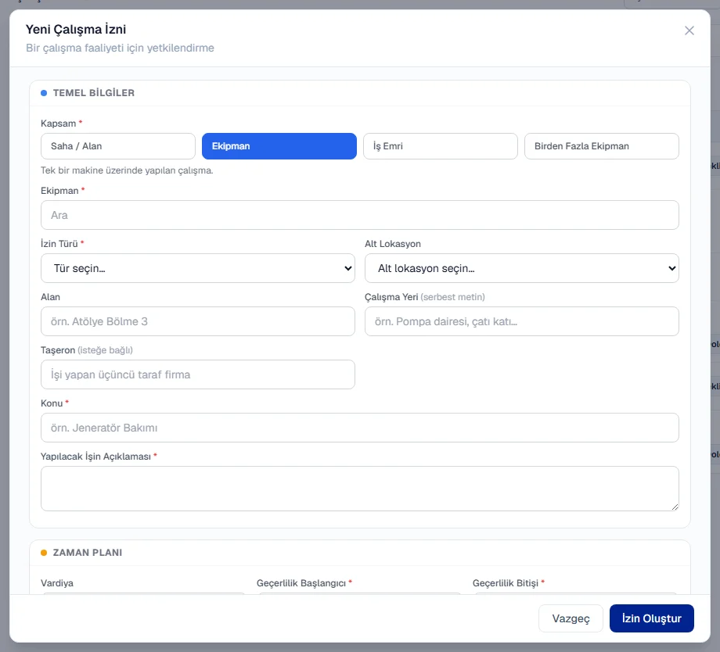The image size is (720, 652).
Task: Click the Yapılacak İşin Açıklaması textarea
Action: (359, 489)
